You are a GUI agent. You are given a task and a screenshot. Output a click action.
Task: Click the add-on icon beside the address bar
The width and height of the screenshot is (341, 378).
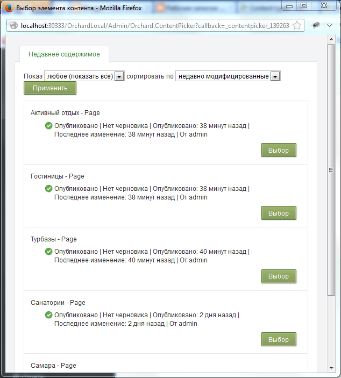[x=316, y=25]
